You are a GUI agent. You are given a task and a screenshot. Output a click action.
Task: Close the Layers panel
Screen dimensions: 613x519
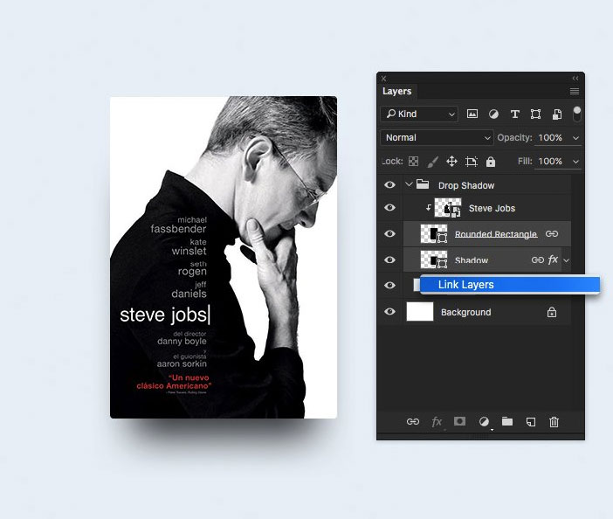pyautogui.click(x=383, y=79)
